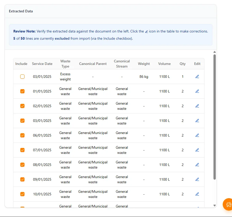Edit the 09/01/2025 General waste row
The height and width of the screenshot is (217, 232).
(197, 179)
